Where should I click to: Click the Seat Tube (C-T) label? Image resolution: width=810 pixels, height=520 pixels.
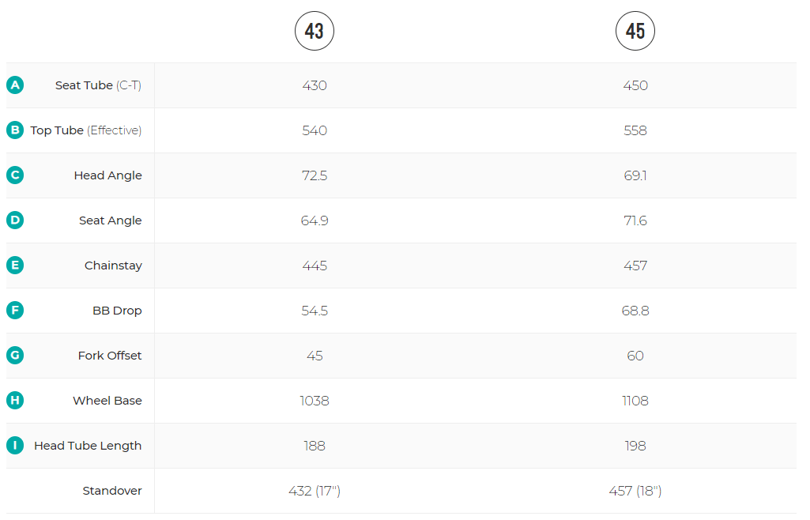98,85
